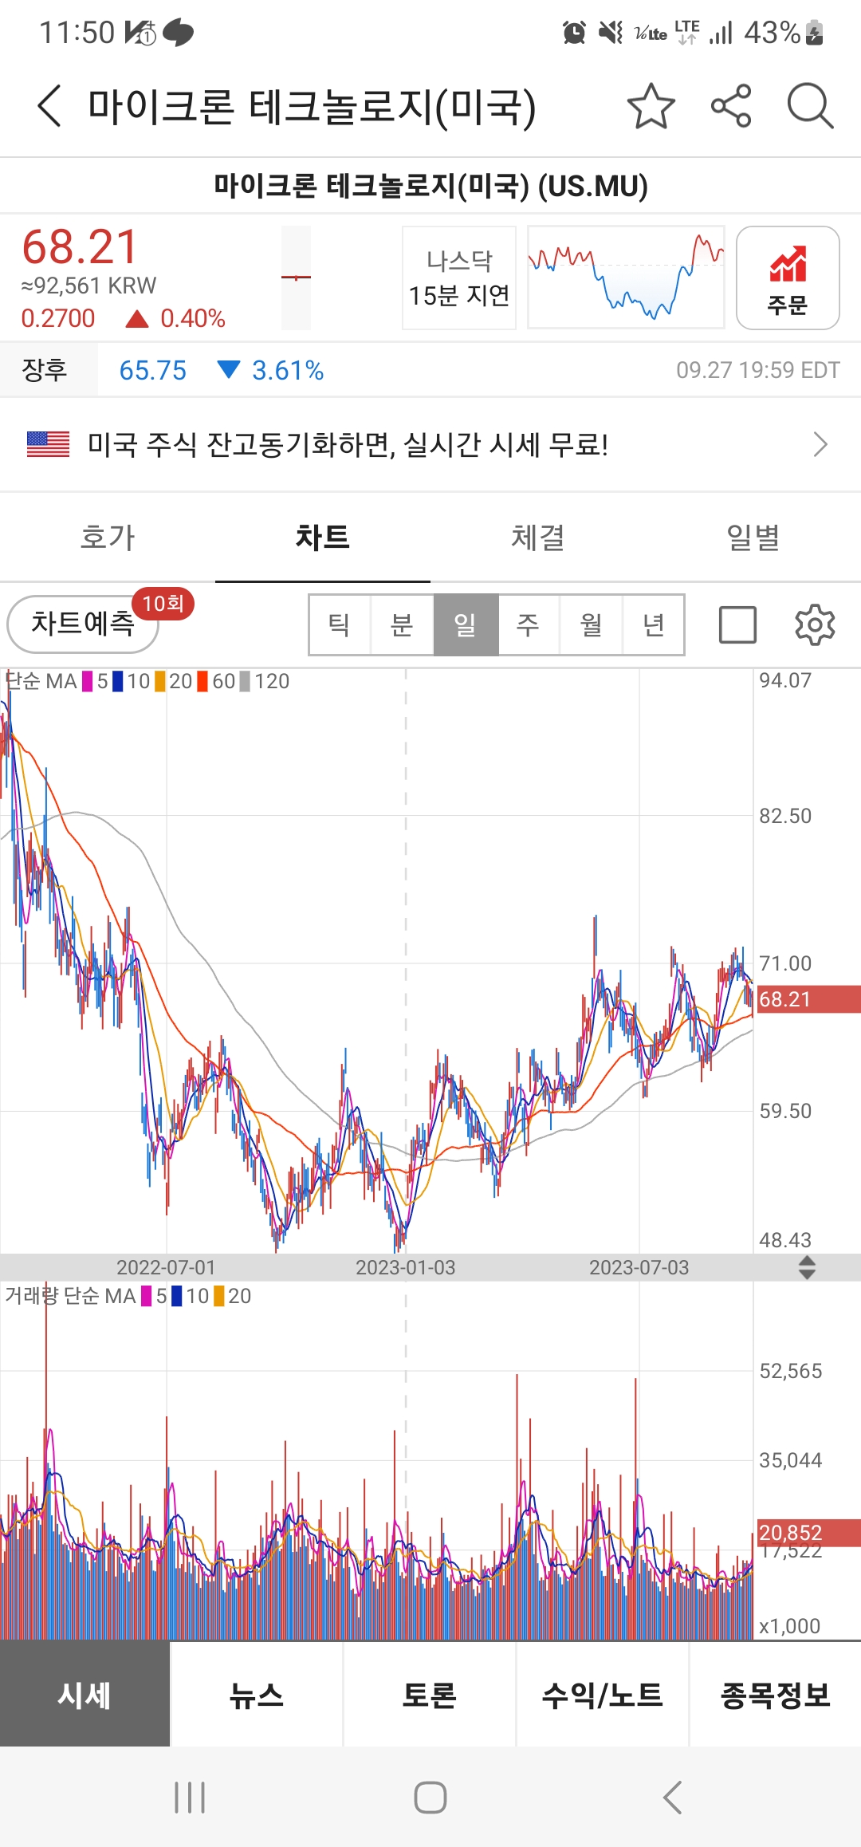The width and height of the screenshot is (861, 1847).
Task: Tap the ≈92,561 KRW conversion
Action: pyautogui.click(x=88, y=286)
